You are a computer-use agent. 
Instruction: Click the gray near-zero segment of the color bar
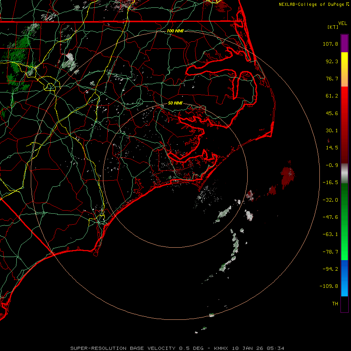coord(344,174)
